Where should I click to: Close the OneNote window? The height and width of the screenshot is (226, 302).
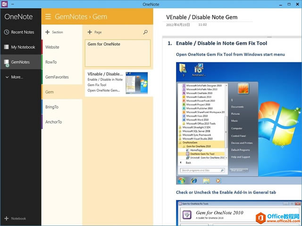point(297,4)
